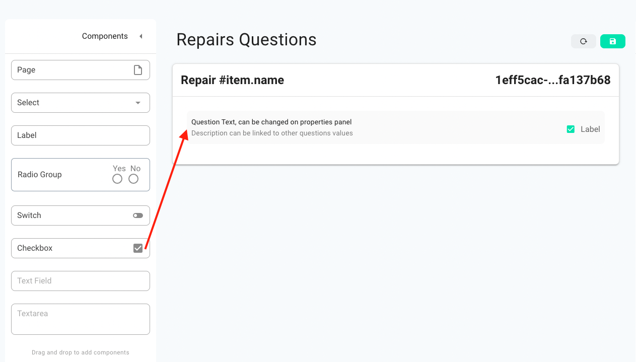Uncheck the green Label checkbox
This screenshot has width=636, height=362.
[571, 129]
